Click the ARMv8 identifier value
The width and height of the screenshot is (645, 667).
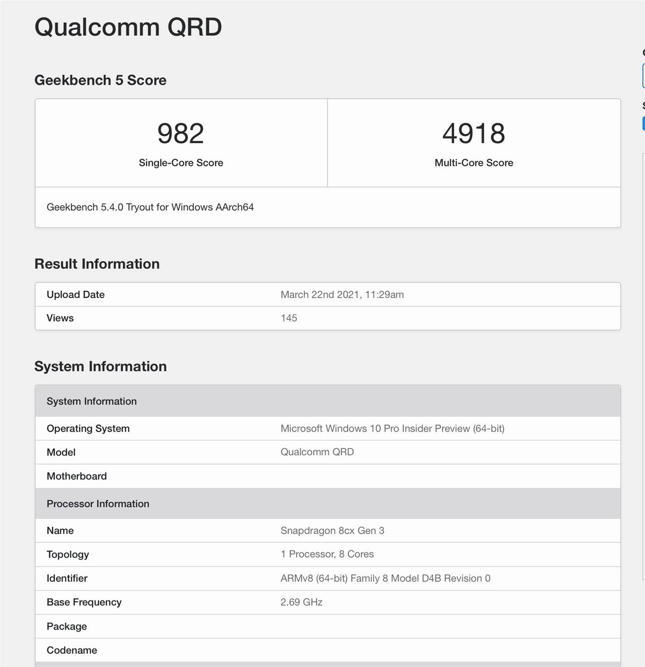pyautogui.click(x=385, y=578)
